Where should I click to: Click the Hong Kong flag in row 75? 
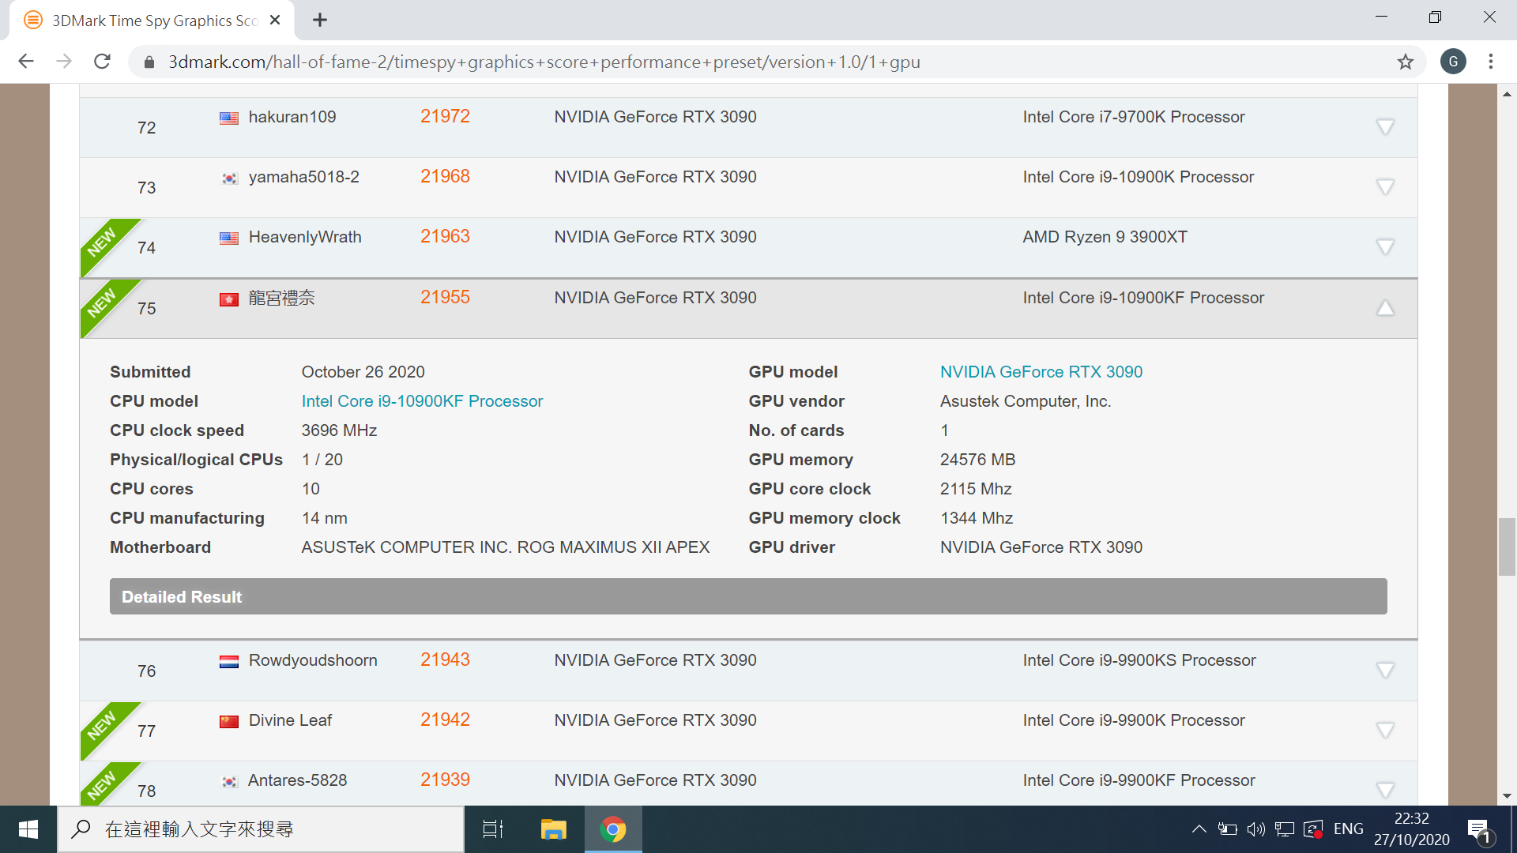[x=229, y=299]
